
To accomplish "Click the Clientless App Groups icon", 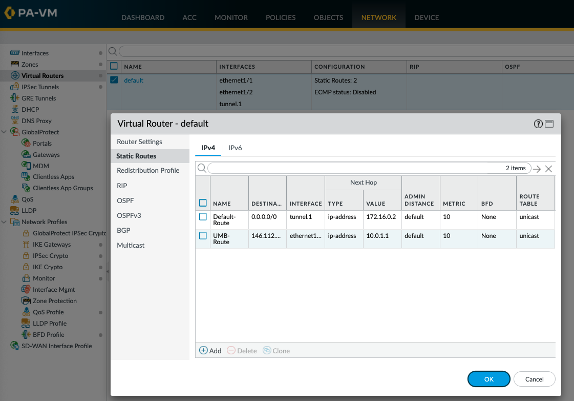I will [x=26, y=188].
